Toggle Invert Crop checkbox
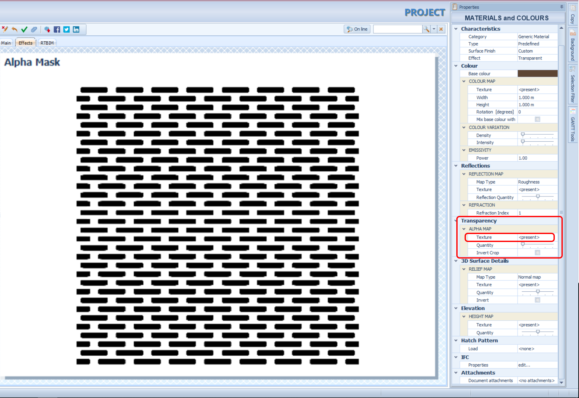 pyautogui.click(x=538, y=252)
